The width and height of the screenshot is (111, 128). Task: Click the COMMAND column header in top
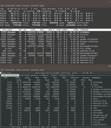pyautogui.click(x=84, y=30)
